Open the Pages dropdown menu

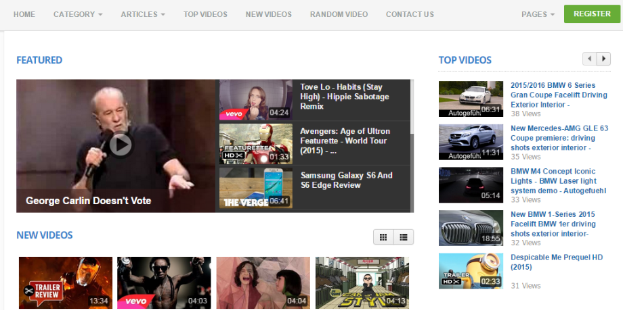point(538,14)
